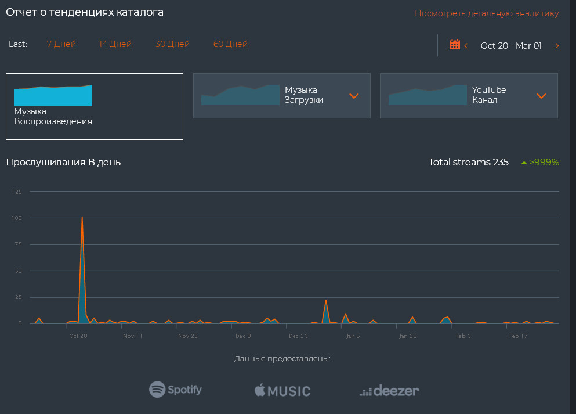Click the Отчет о тенденциях каталога title
The image size is (576, 414).
(x=85, y=13)
